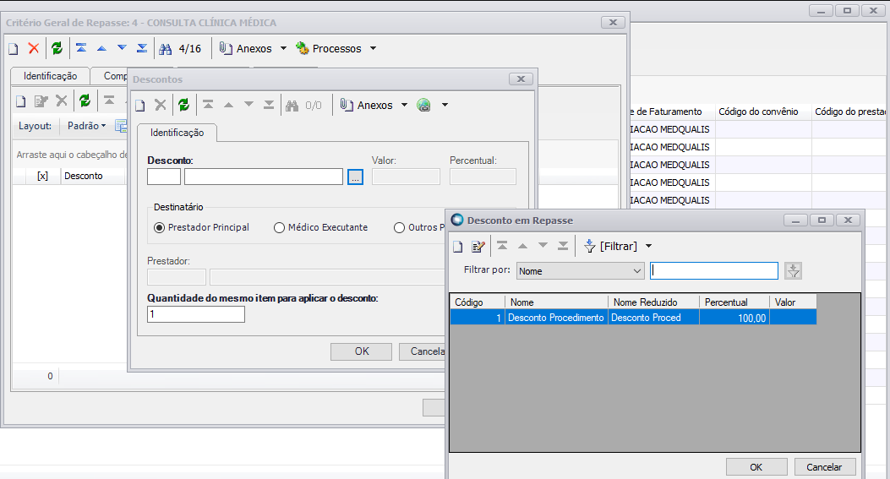The width and height of the screenshot is (890, 479).
Task: Click the ellipsis lookup button for Desconto
Action: tap(355, 177)
